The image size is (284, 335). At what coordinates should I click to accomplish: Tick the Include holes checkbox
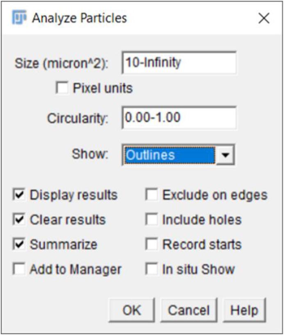(152, 219)
